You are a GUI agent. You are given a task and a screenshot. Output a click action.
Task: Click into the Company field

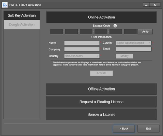coord(82,49)
